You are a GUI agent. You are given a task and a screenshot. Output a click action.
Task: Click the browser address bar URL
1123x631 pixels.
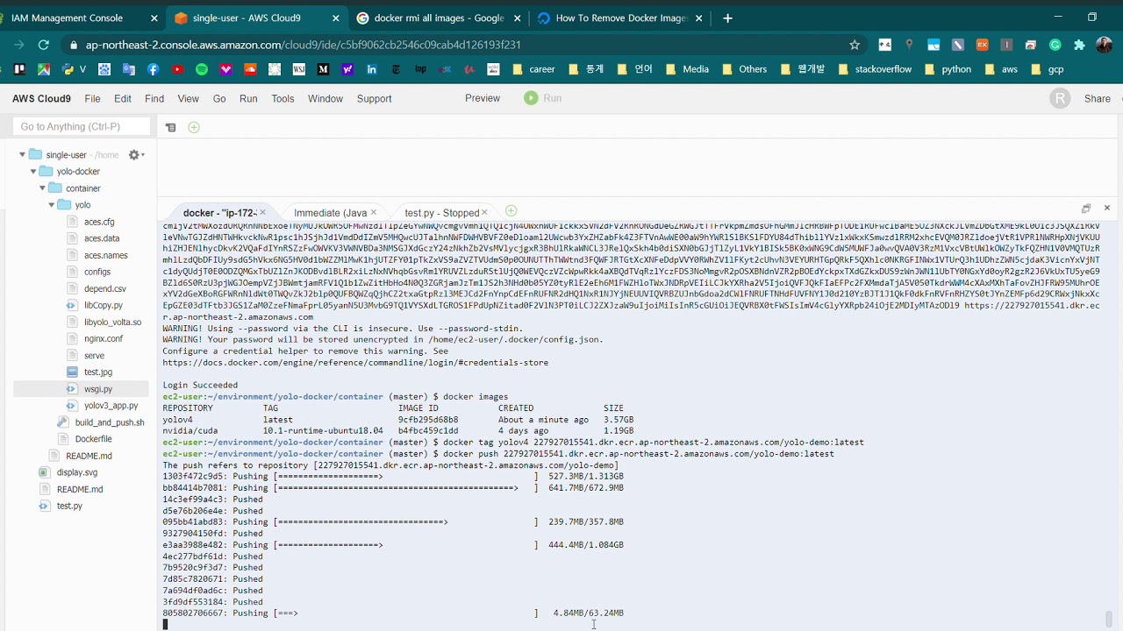pyautogui.click(x=303, y=45)
